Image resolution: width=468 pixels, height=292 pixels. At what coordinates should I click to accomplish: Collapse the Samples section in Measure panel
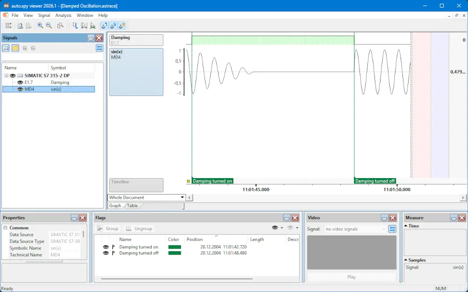(x=406, y=260)
